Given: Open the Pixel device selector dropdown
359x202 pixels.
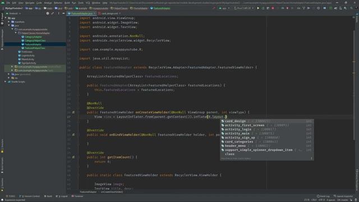Looking at the screenshot, I should click(x=243, y=8).
